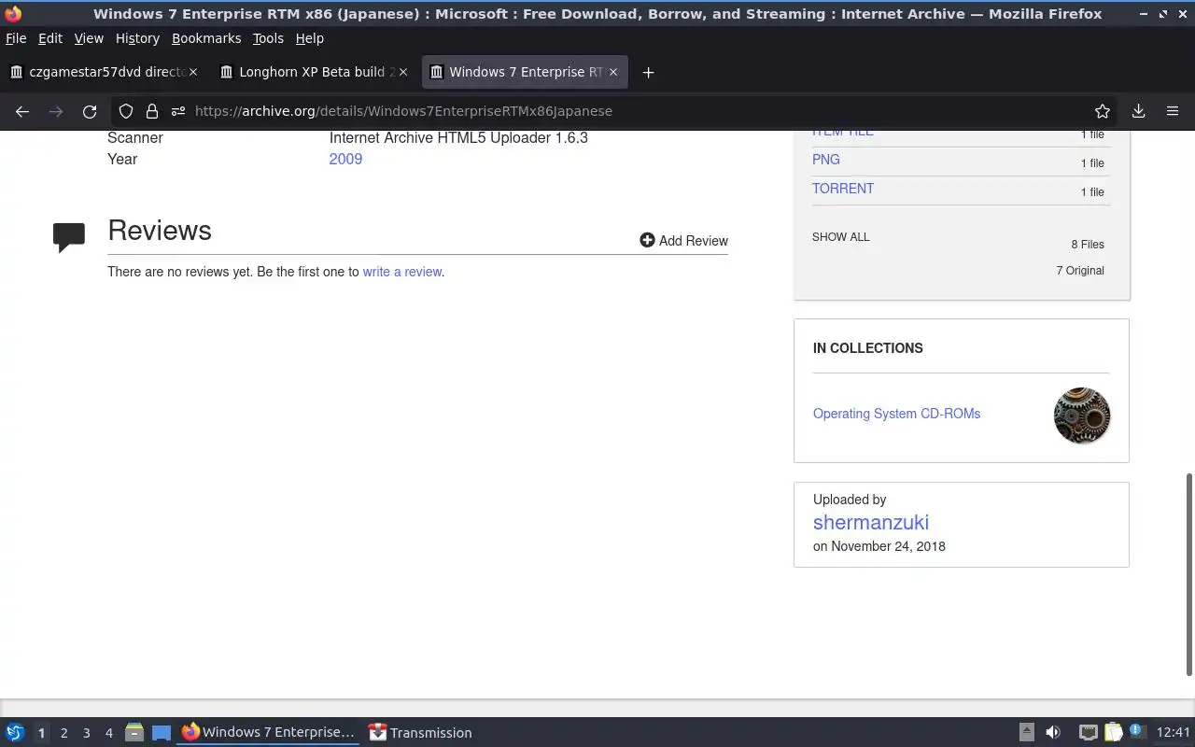Image resolution: width=1195 pixels, height=747 pixels.
Task: Click SHOW ALL files link
Action: click(x=841, y=237)
